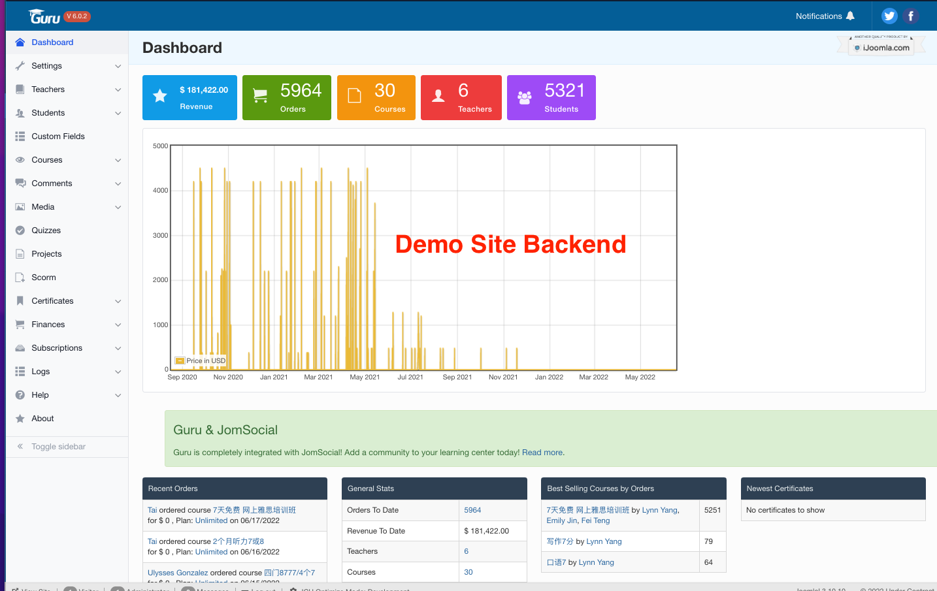Click the blue Revenue stat tile
The height and width of the screenshot is (591, 937).
tap(189, 98)
